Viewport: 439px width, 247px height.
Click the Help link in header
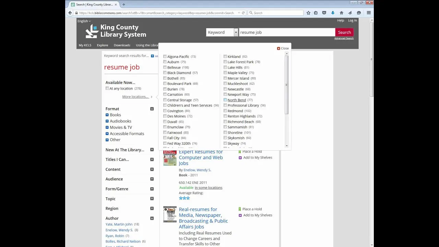click(x=341, y=20)
